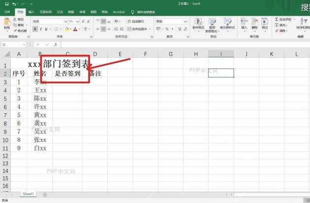
Task: Open the alignment group dialog launcher
Action: pyautogui.click(x=152, y=37)
